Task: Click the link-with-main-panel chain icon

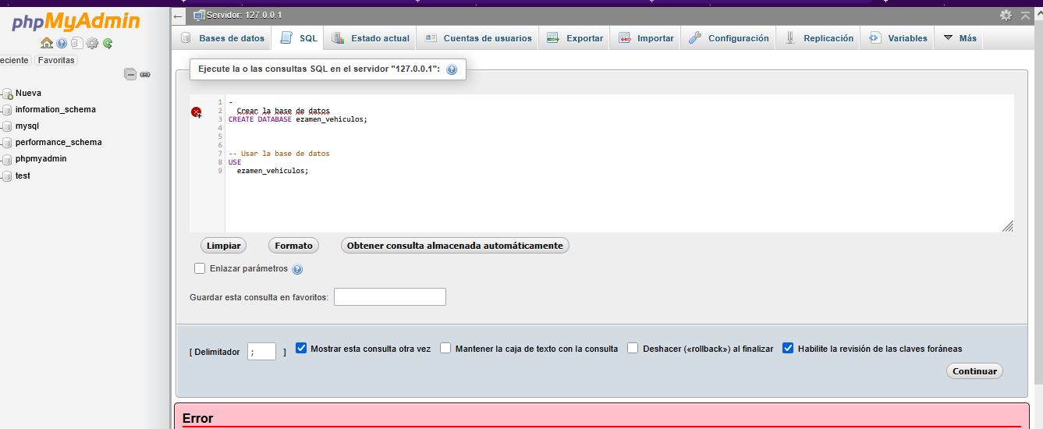Action: pos(145,75)
